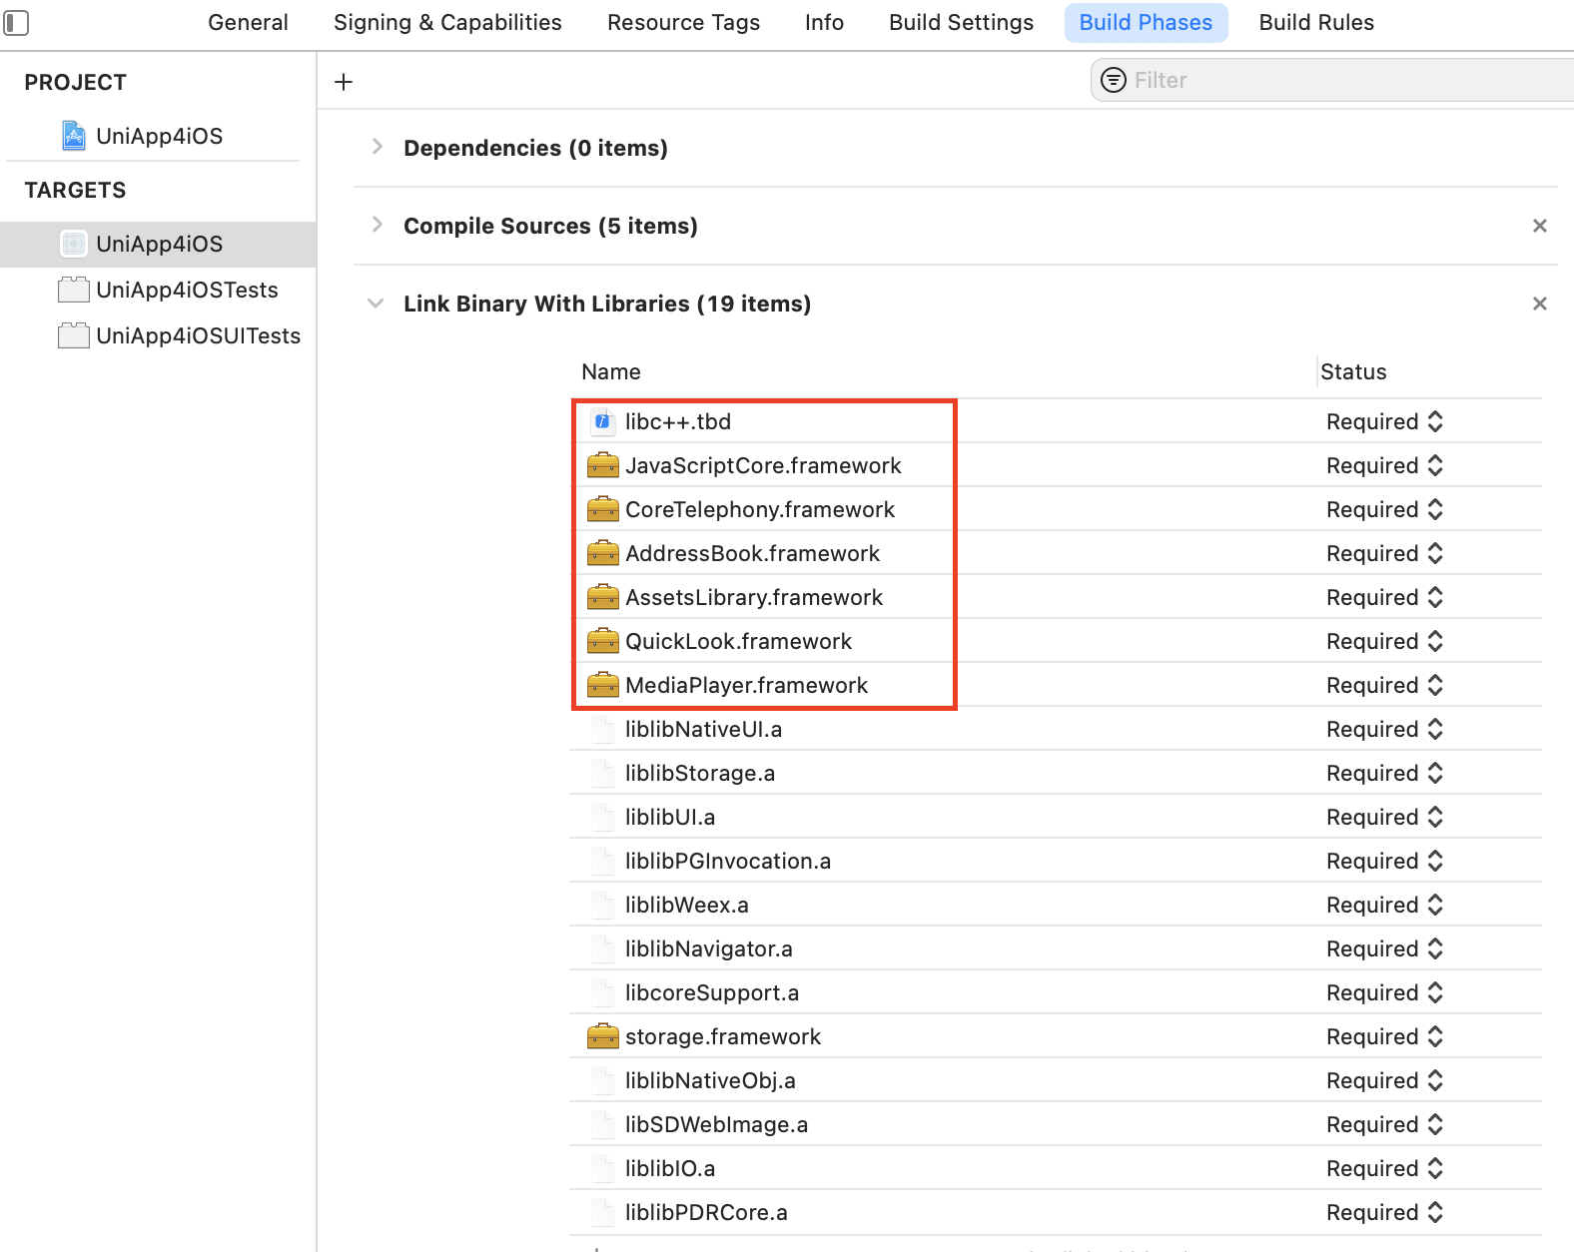The image size is (1574, 1252).
Task: Select the liblibUI.a library row
Action: tap(1056, 817)
